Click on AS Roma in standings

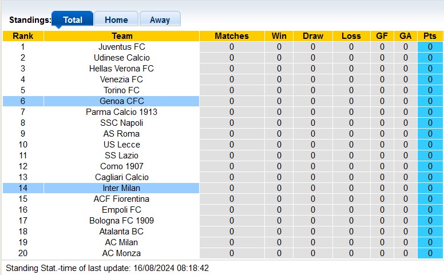click(x=122, y=134)
